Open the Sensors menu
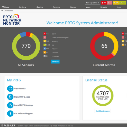This screenshot has width=127, height=127. pyautogui.click(x=56, y=7)
